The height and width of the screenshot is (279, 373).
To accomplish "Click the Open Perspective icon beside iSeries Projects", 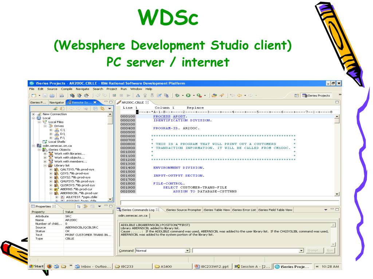I will click(297, 96).
